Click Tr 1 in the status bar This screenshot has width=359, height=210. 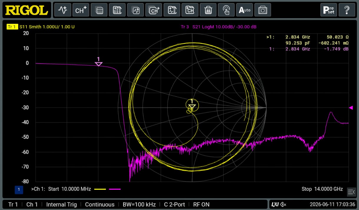coord(13,204)
